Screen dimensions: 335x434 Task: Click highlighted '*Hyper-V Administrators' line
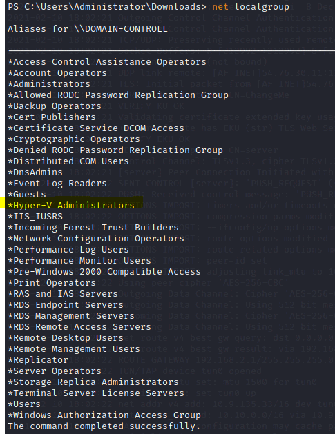click(71, 206)
